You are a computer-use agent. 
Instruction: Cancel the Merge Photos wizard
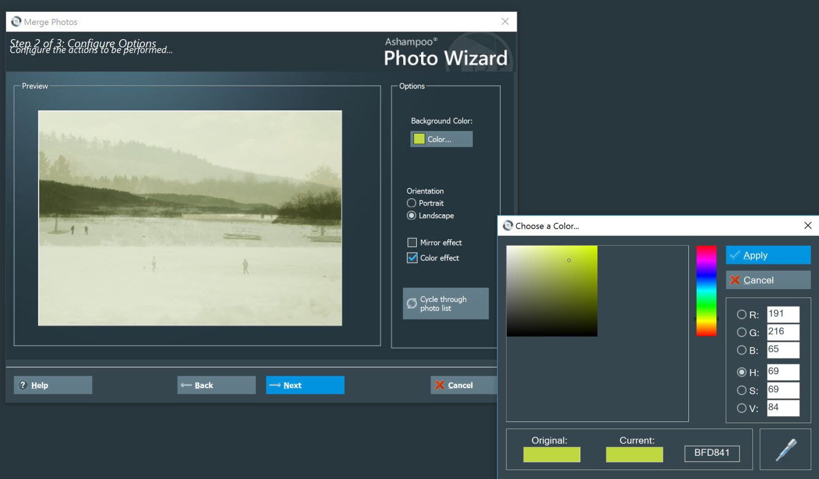[x=463, y=385]
